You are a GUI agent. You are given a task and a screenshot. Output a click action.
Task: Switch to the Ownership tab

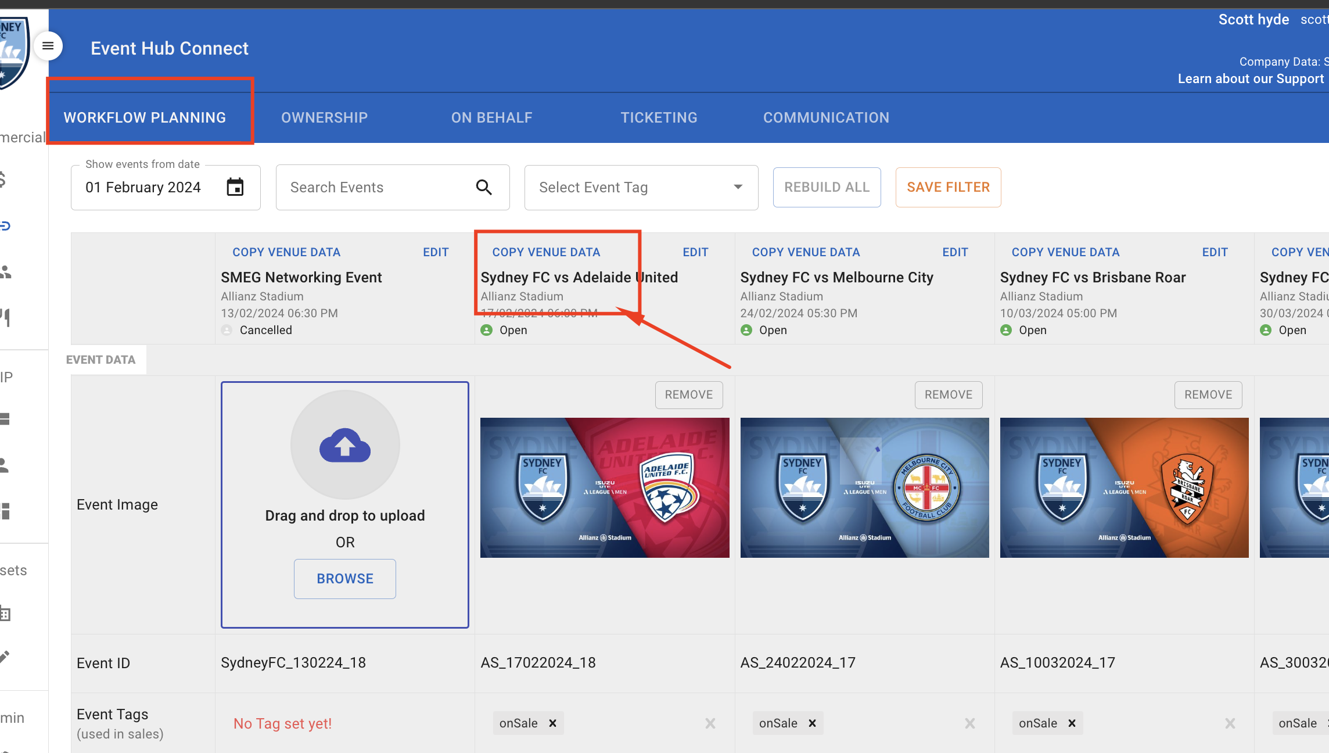click(x=324, y=117)
